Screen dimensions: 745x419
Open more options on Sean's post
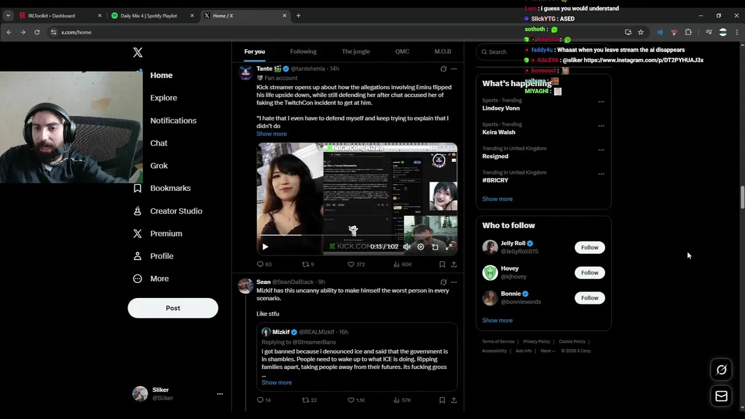[454, 282]
